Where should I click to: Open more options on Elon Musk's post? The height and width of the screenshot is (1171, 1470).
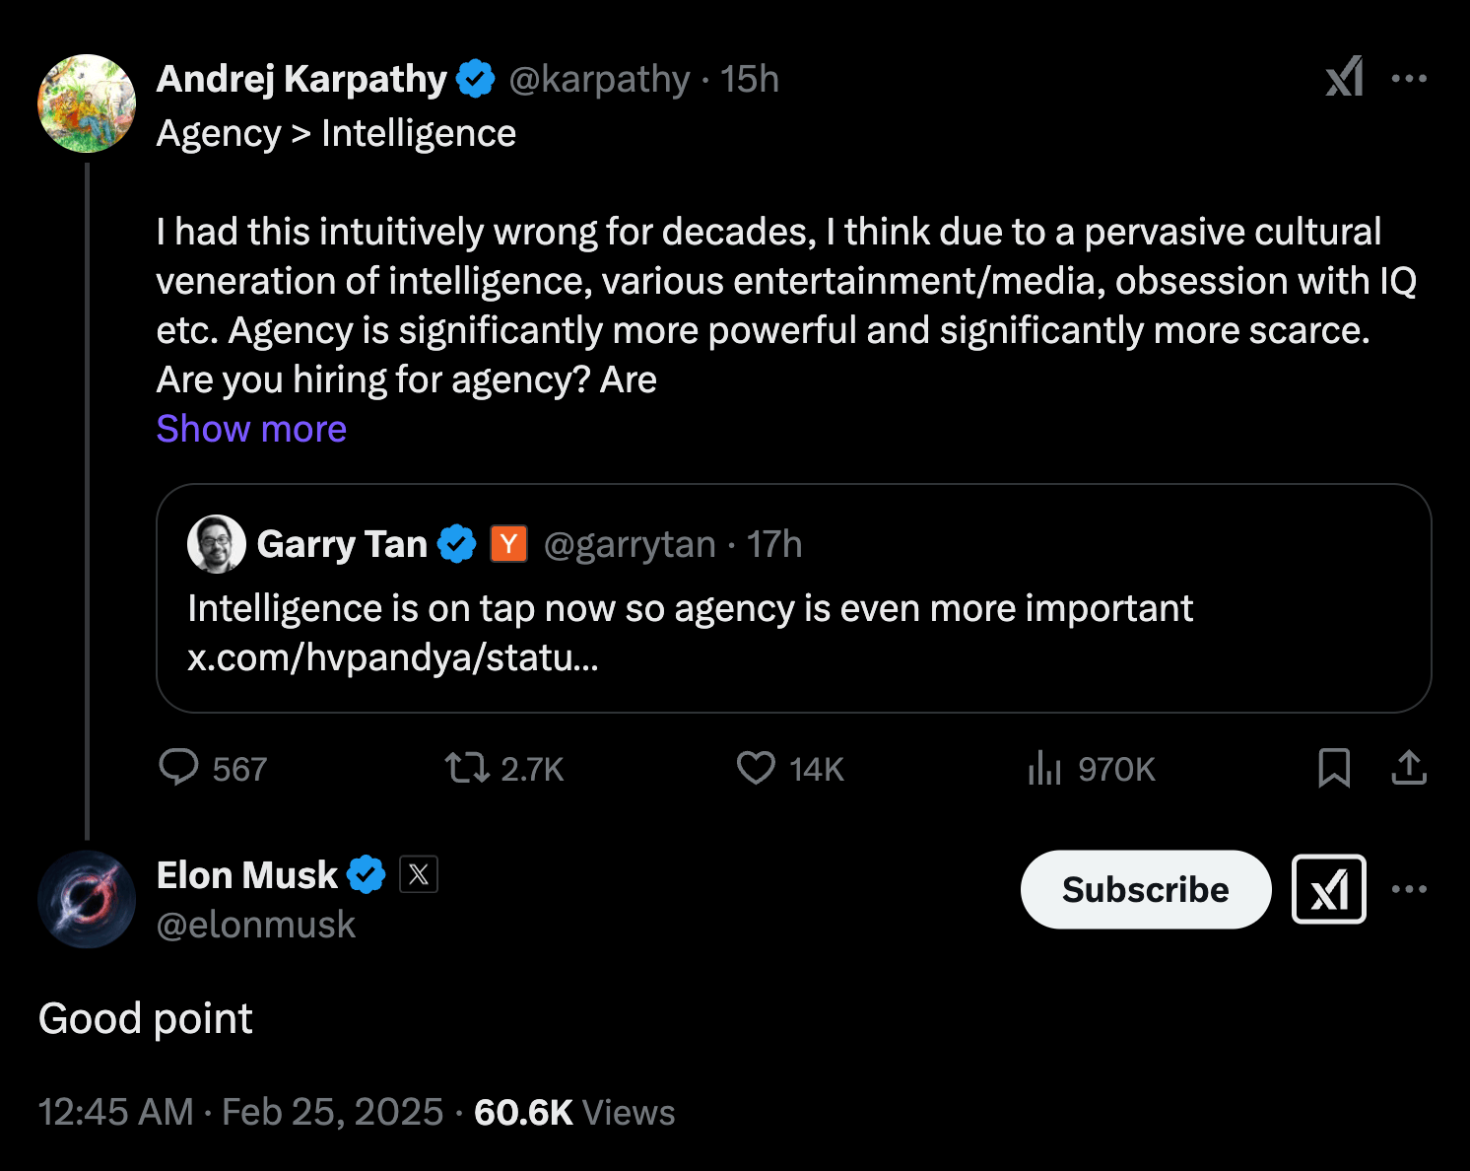(x=1409, y=889)
